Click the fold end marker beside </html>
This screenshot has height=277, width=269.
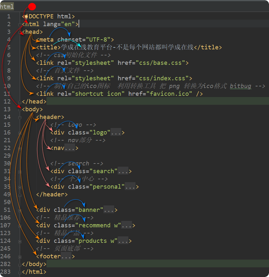(x=20, y=272)
